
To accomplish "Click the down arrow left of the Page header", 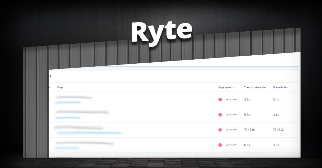I will [x=49, y=87].
